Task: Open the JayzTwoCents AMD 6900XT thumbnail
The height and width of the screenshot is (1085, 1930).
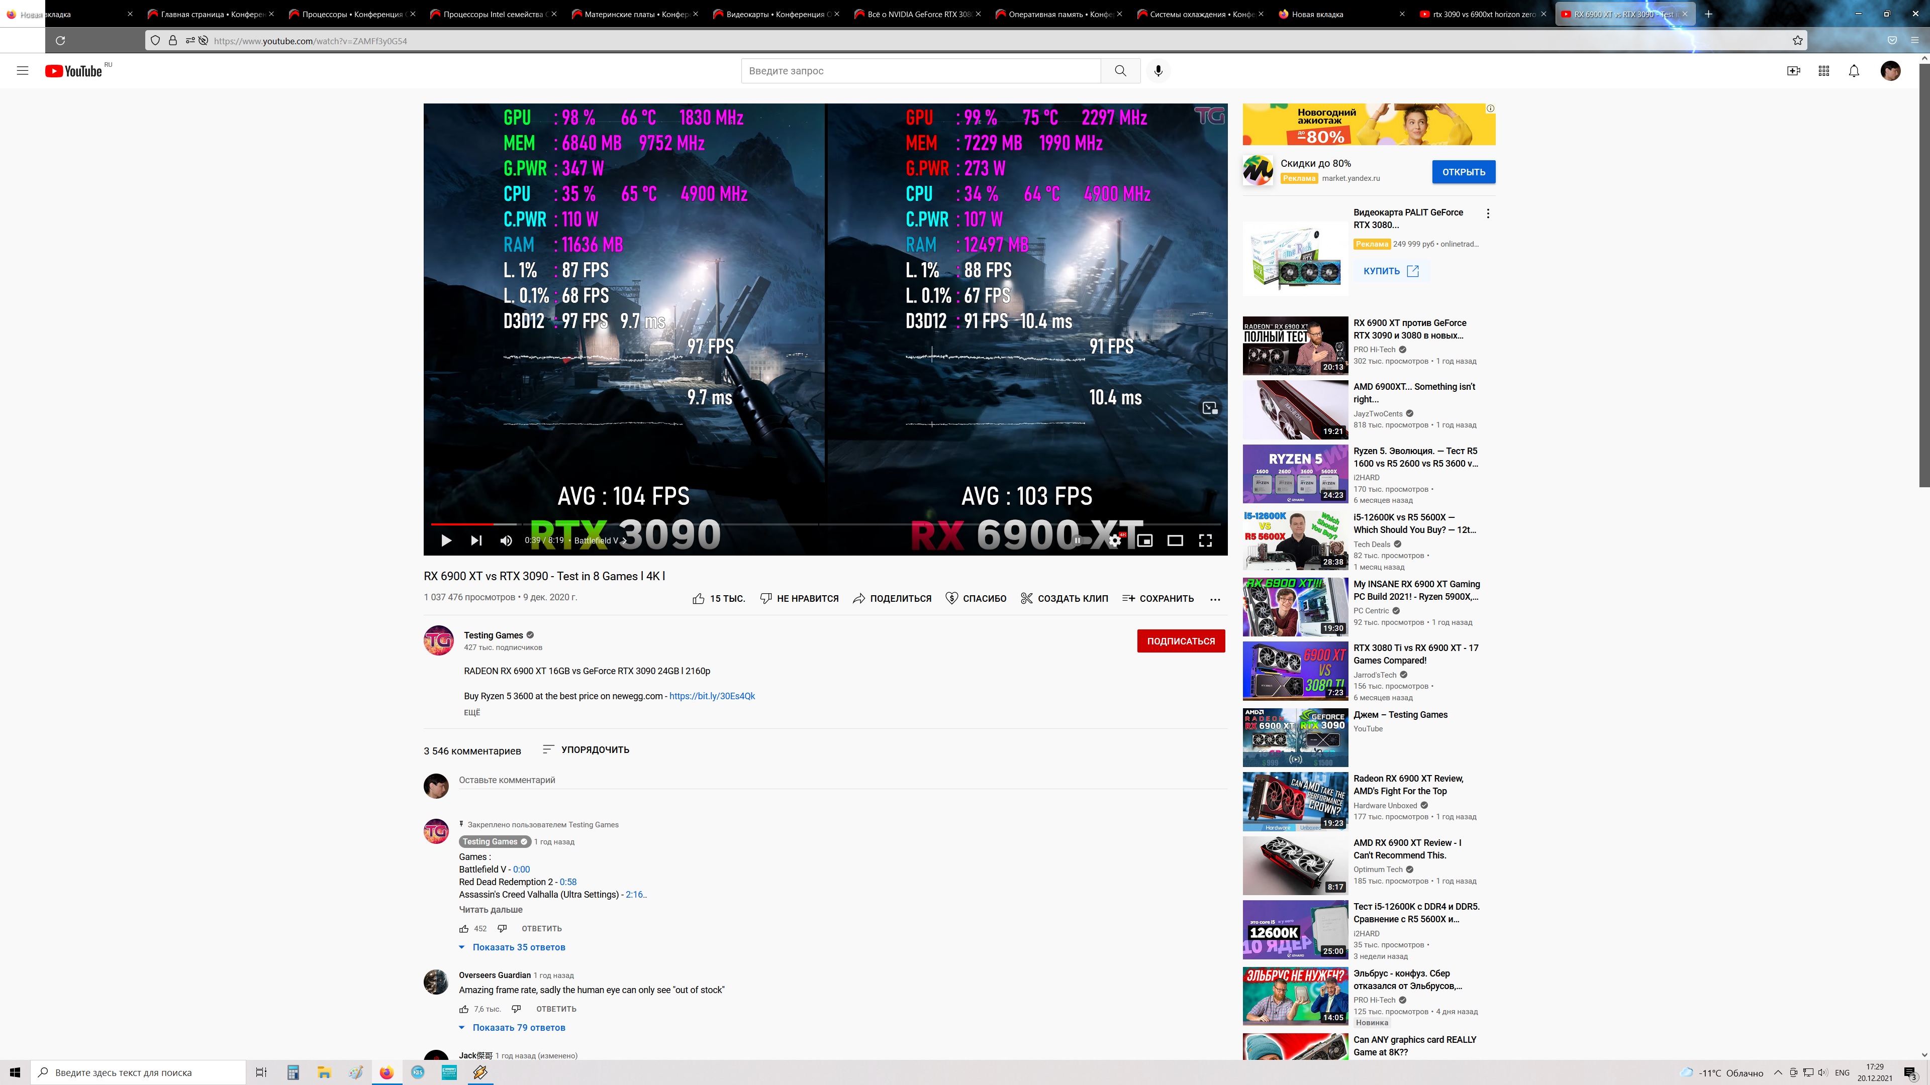Action: point(1295,409)
